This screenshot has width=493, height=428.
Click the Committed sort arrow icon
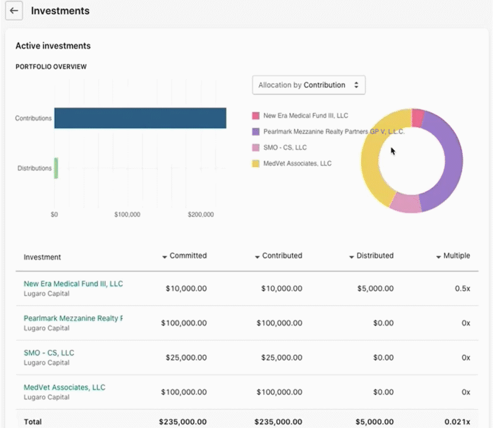click(165, 256)
